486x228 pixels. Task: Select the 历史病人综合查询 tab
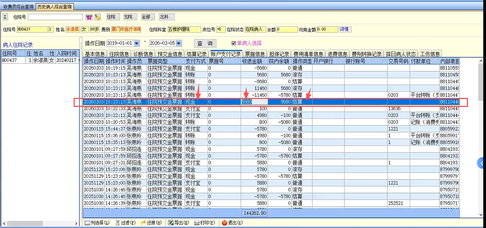(55, 7)
